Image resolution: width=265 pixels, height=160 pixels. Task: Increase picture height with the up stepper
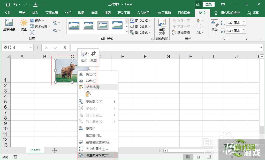click(x=244, y=21)
